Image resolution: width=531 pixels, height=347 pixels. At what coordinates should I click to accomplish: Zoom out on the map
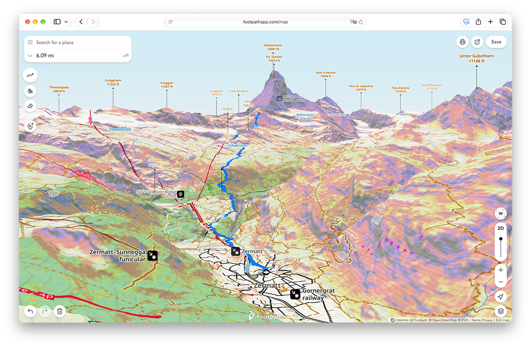click(501, 282)
